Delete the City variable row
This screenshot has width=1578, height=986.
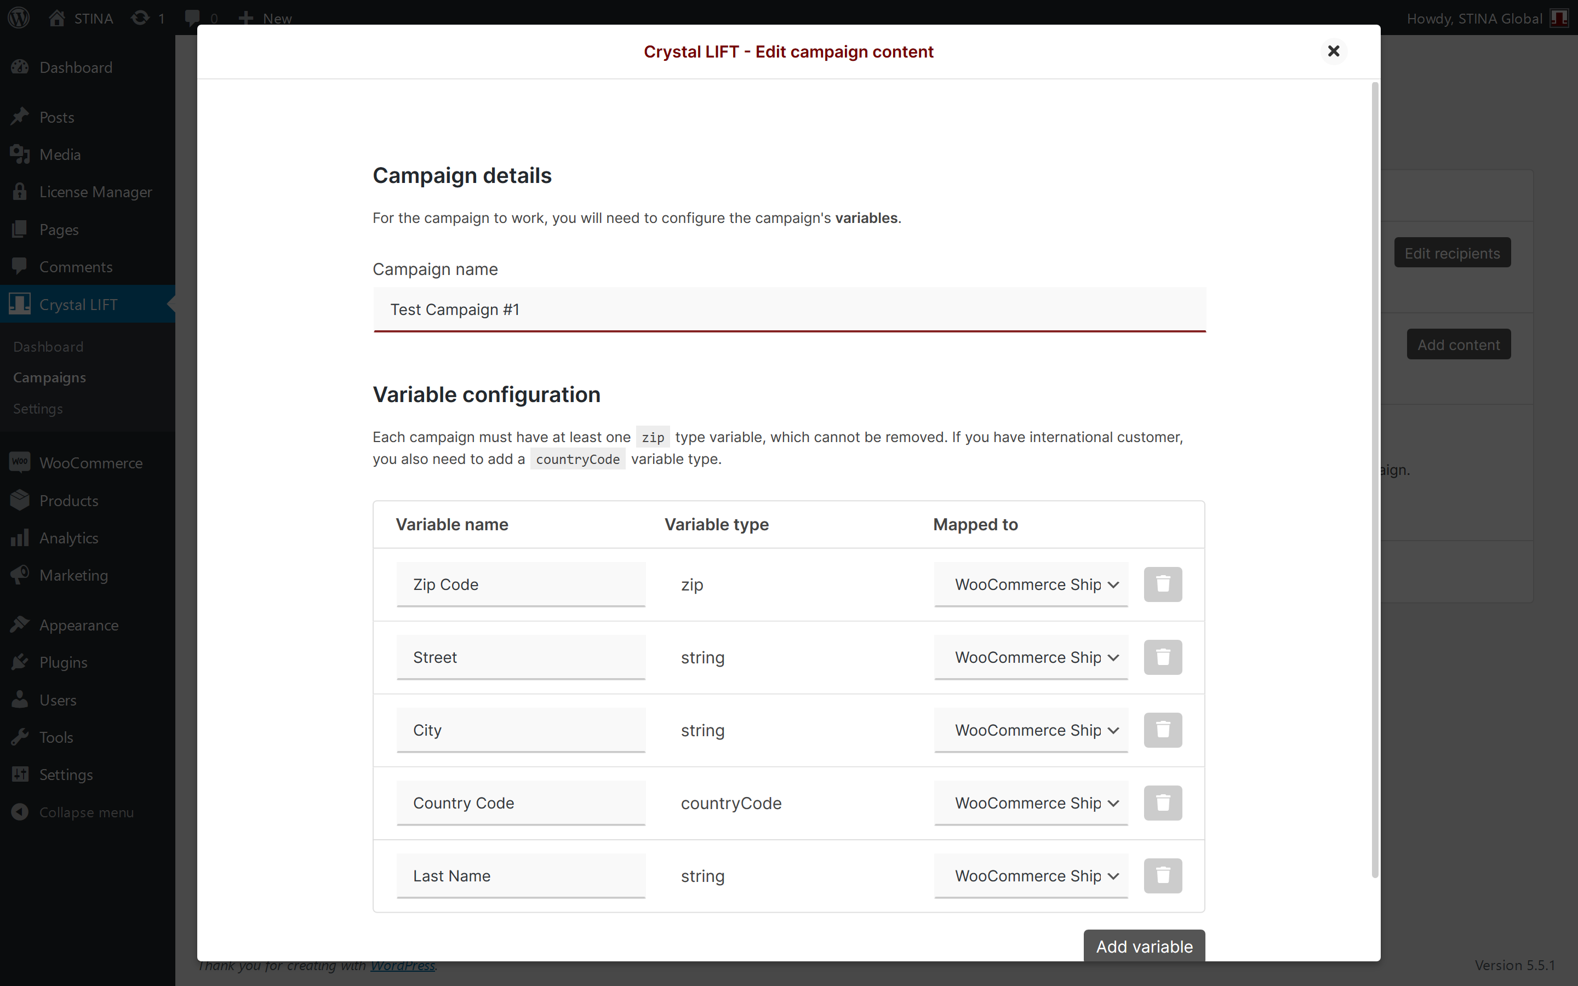(1163, 730)
